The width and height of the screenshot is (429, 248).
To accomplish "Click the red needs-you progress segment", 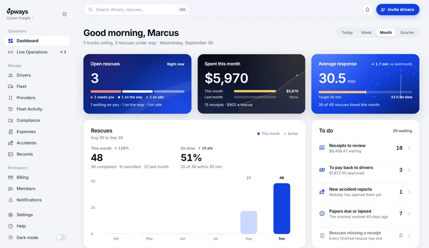I will point(106,92).
